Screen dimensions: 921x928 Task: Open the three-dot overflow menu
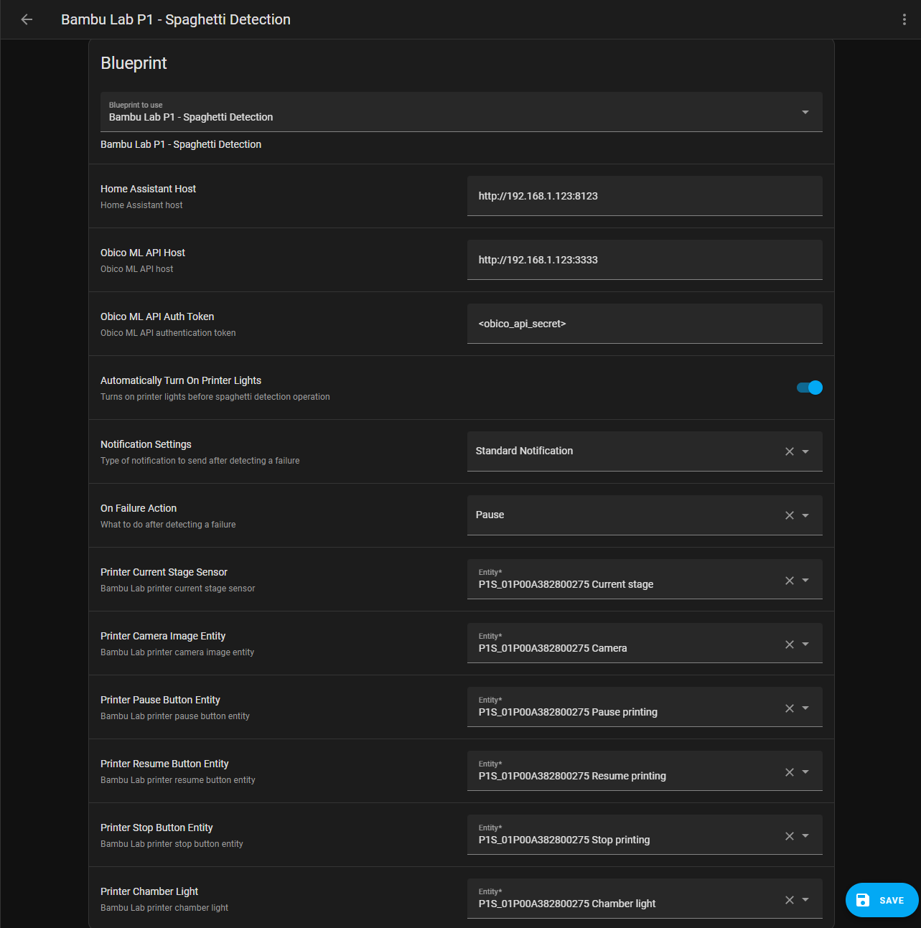(904, 19)
